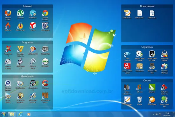Click the data recovery icon in Manutenção
The width and height of the screenshot is (175, 117).
(20, 96)
